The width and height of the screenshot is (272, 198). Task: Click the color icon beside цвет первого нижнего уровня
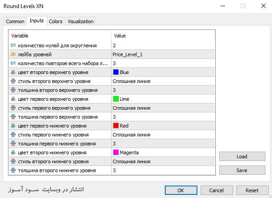13,126
